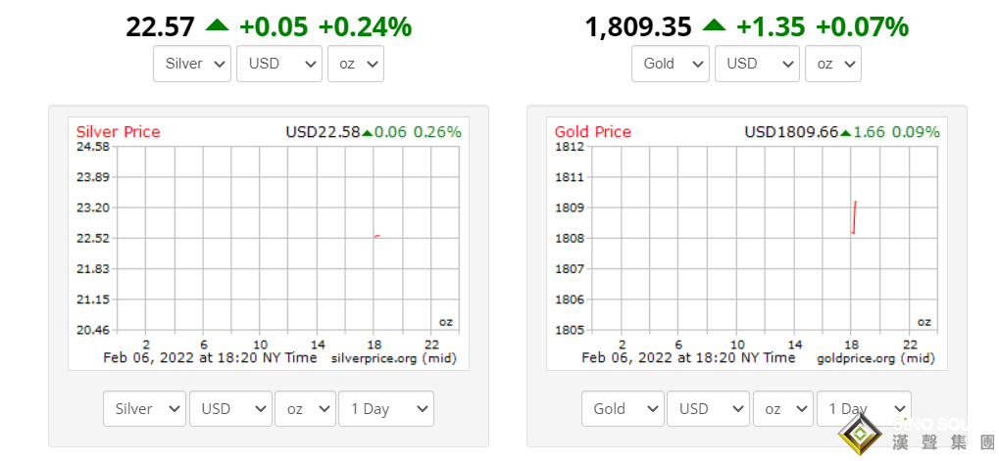
Task: Open the 1 Day range dropdown under gold chart
Action: (x=864, y=409)
